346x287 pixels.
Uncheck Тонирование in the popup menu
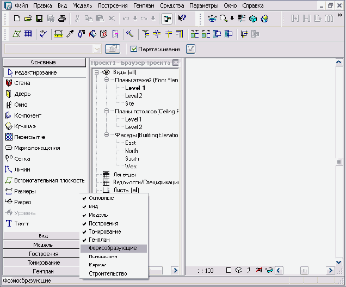pyautogui.click(x=114, y=231)
